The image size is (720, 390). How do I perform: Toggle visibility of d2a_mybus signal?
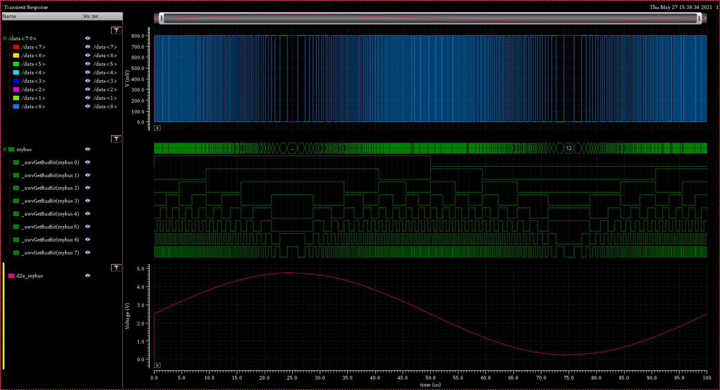pyautogui.click(x=88, y=276)
